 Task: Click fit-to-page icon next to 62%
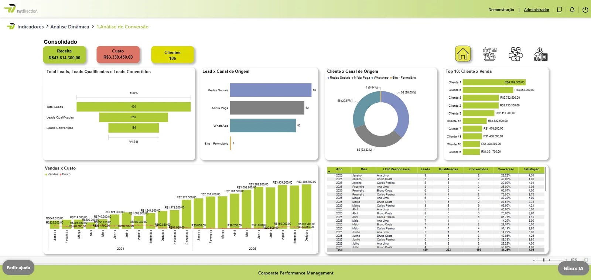click(x=586, y=260)
